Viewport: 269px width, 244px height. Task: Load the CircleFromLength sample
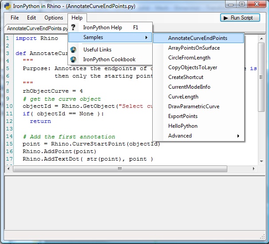198,58
